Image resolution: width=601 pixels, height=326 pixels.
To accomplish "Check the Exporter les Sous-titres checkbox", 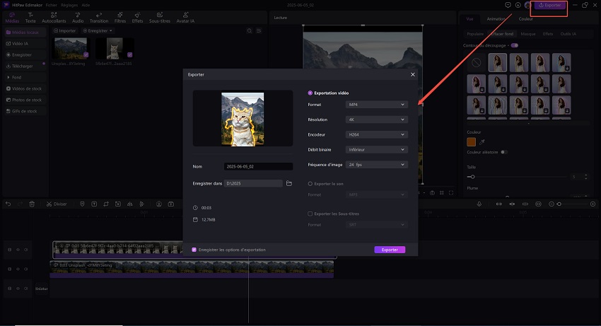I will point(310,214).
